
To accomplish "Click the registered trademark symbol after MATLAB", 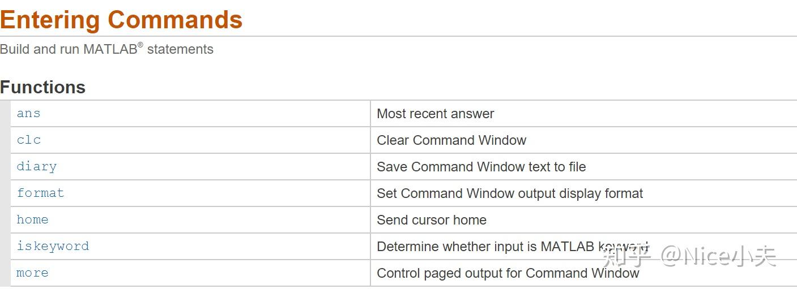I will tap(140, 45).
